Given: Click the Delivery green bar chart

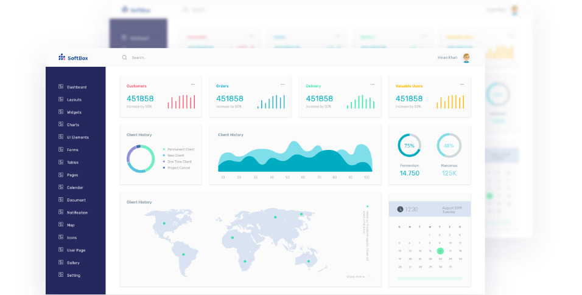Looking at the screenshot, I should click(360, 102).
